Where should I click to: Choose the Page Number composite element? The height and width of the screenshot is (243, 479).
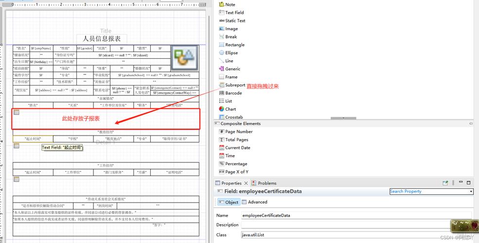pos(238,132)
